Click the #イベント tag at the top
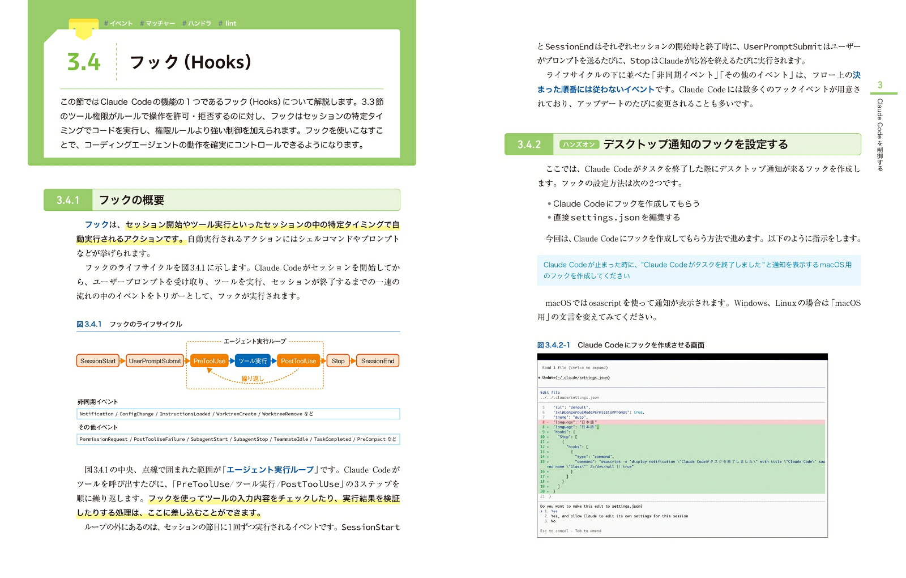Viewport: 906px width, 578px height. click(118, 23)
